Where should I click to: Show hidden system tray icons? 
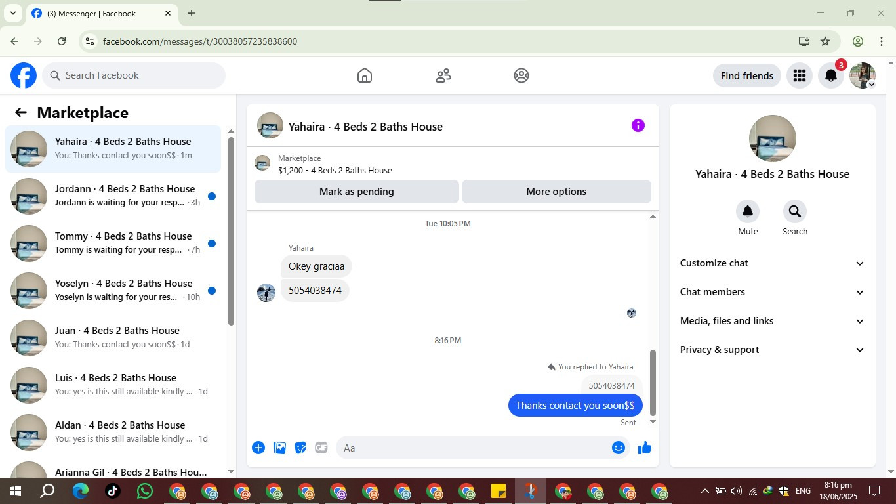click(704, 491)
